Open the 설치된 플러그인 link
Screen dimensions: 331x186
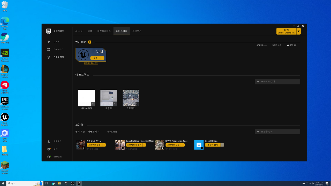coord(91,63)
